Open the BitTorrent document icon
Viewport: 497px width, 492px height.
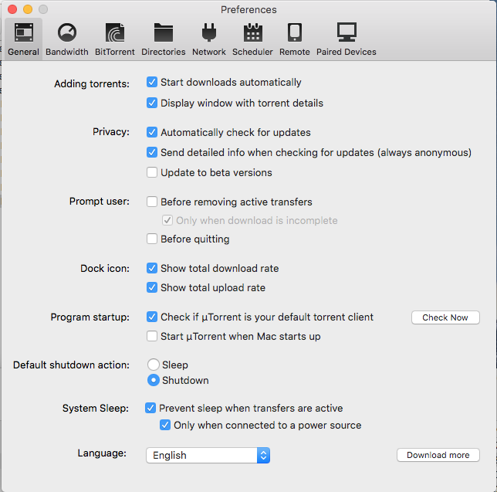tap(115, 32)
